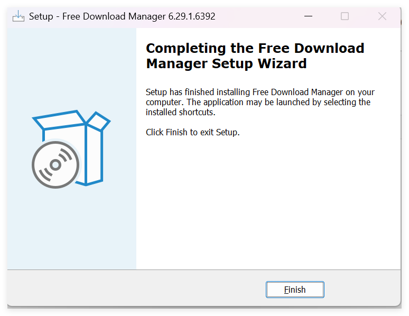Click the disabled maximize button in title bar

click(345, 16)
